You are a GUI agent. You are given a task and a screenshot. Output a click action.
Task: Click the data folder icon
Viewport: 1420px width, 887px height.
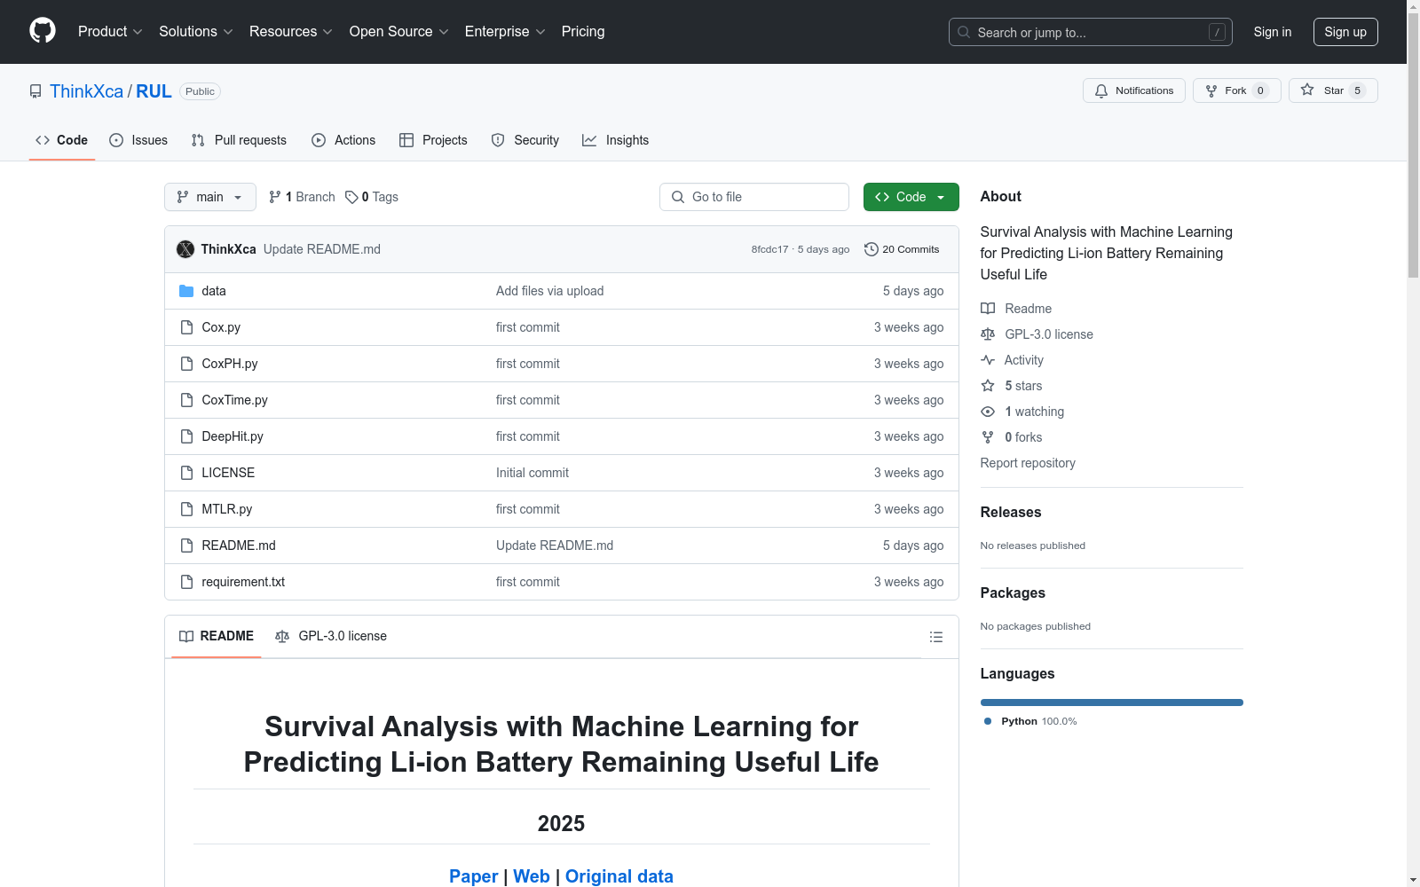(x=186, y=291)
